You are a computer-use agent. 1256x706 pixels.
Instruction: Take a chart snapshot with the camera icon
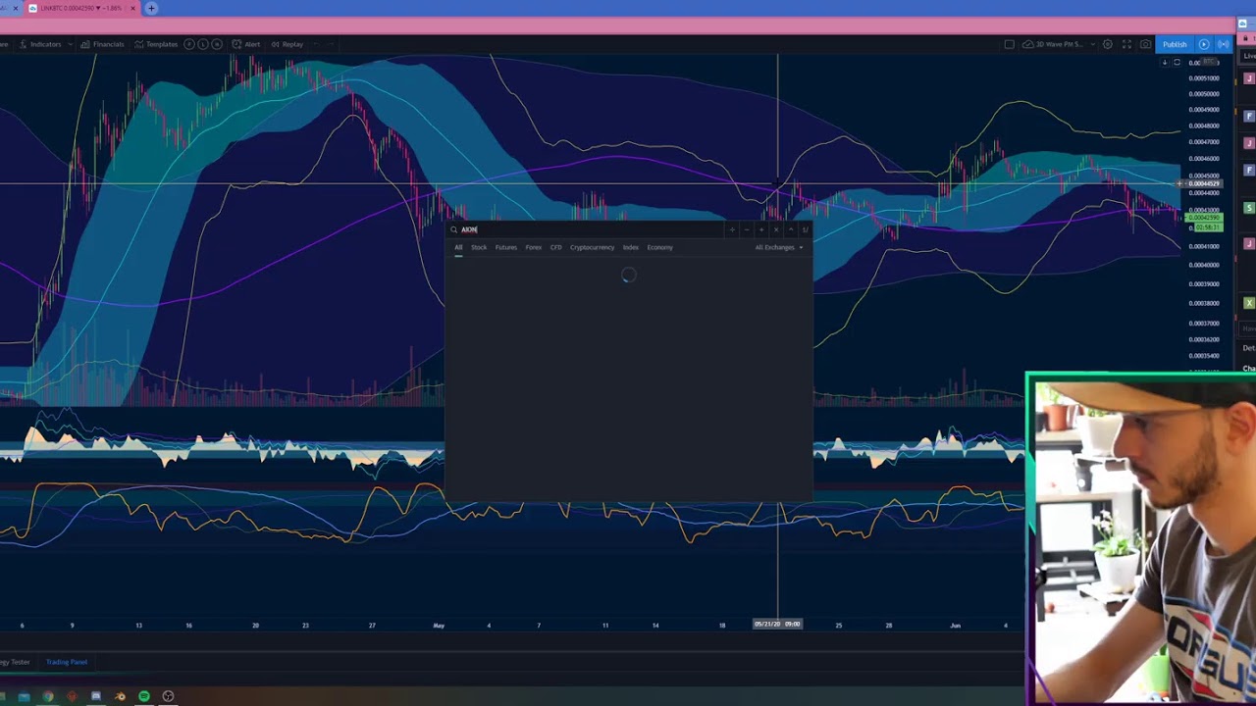pos(1145,44)
